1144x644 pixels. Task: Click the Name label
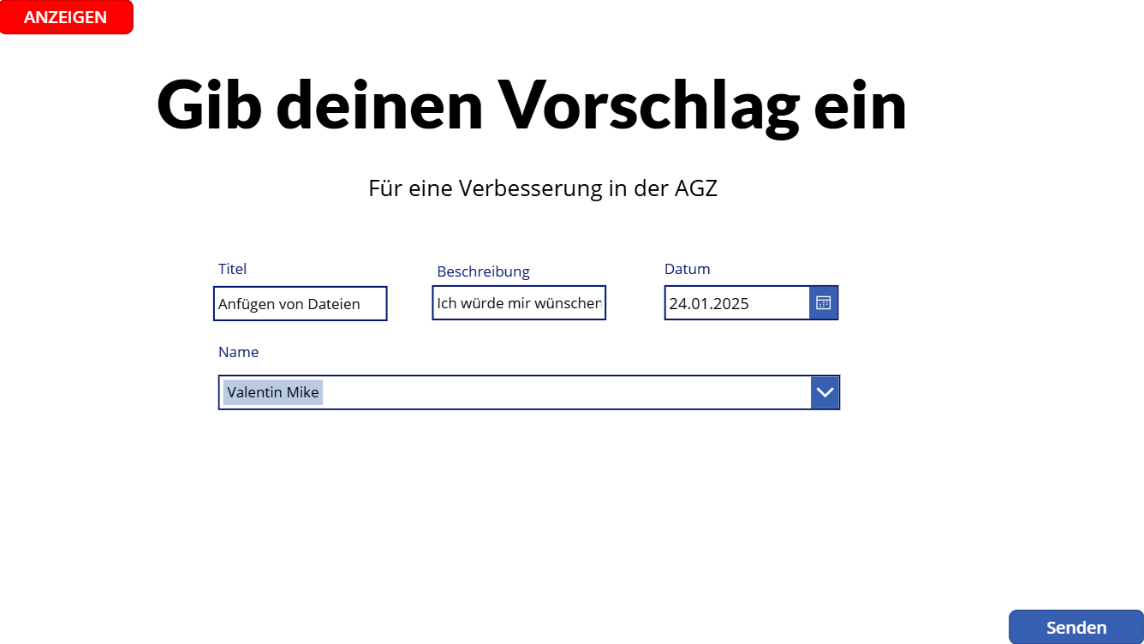(x=238, y=352)
